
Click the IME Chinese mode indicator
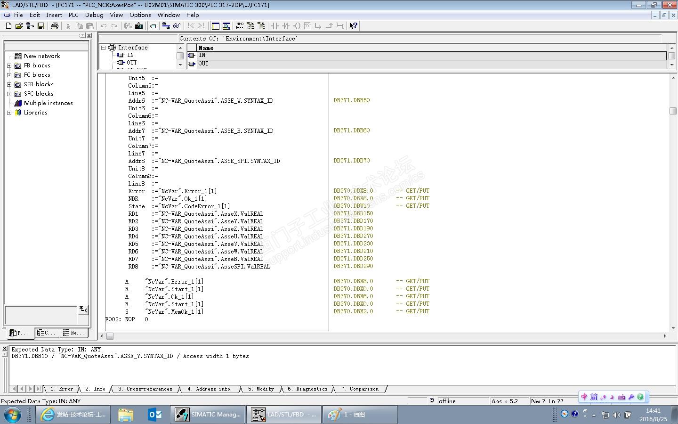coord(584,397)
